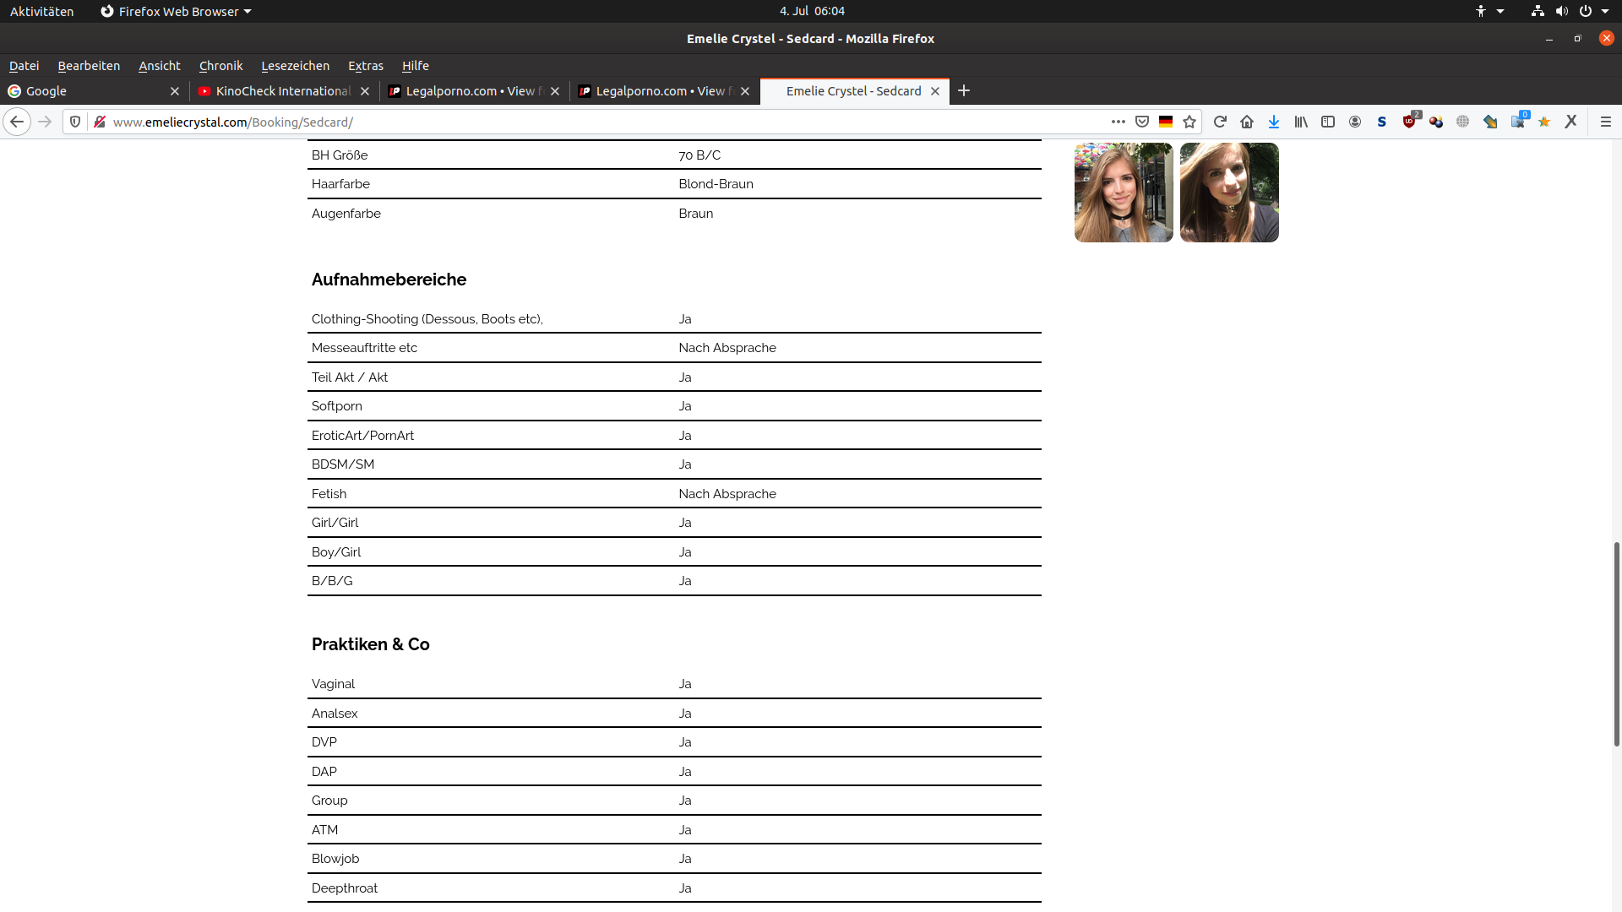The width and height of the screenshot is (1622, 912).
Task: Reload the current page
Action: 1220,122
